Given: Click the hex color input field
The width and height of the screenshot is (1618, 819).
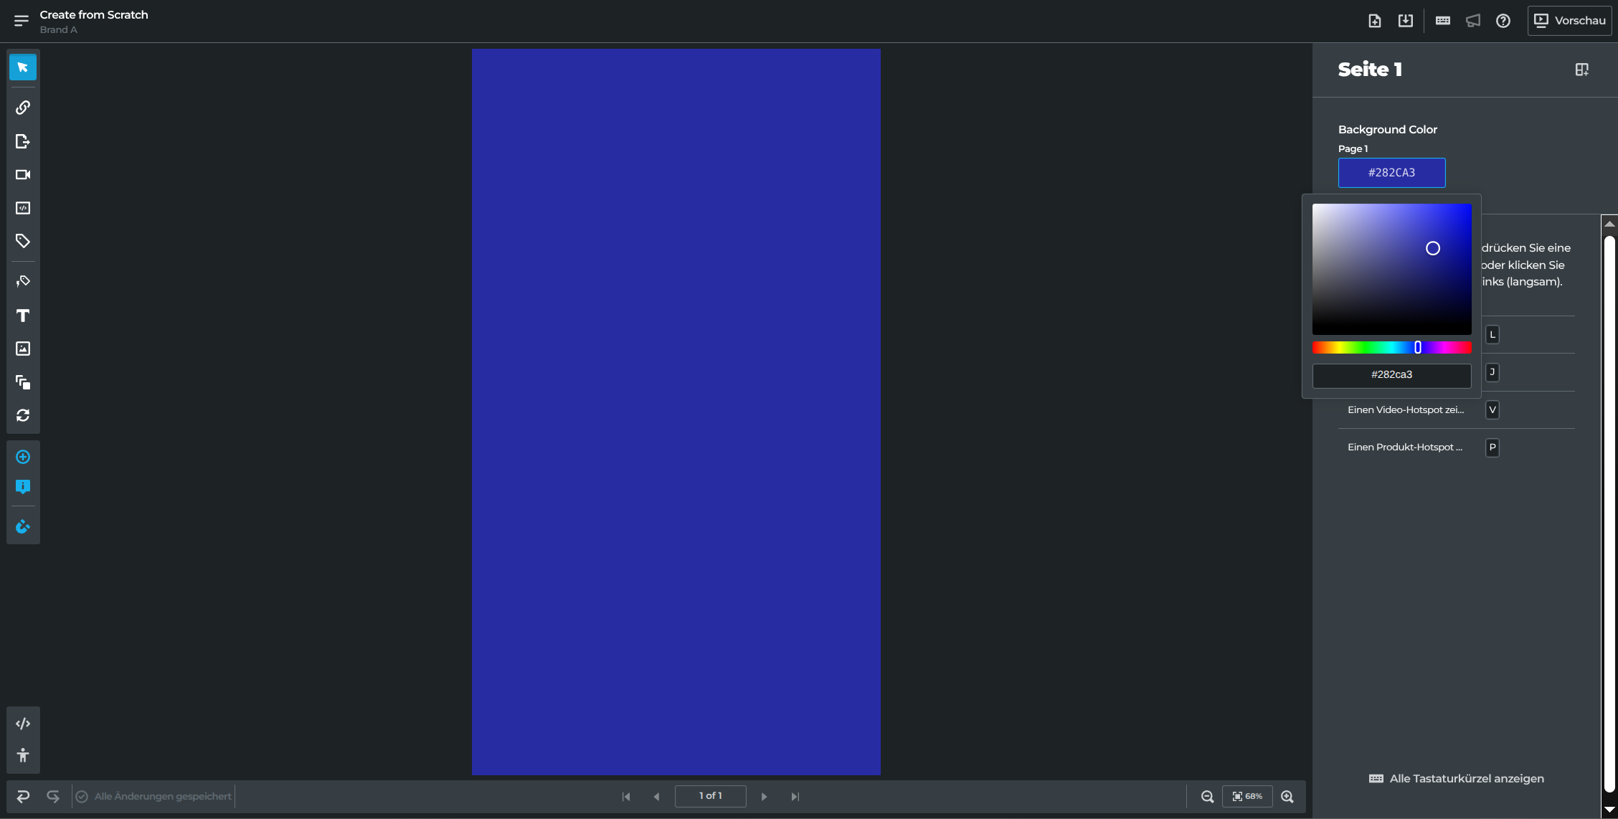Looking at the screenshot, I should [1391, 375].
